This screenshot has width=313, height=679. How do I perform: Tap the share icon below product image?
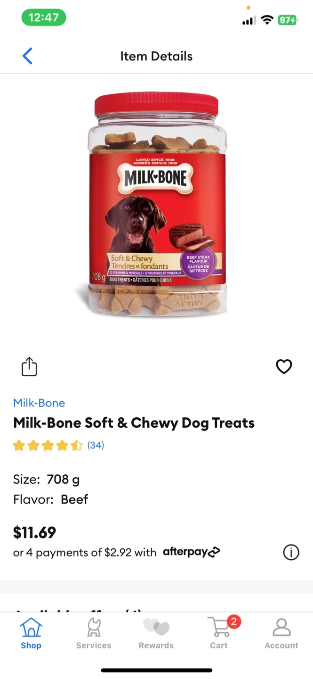coord(29,367)
